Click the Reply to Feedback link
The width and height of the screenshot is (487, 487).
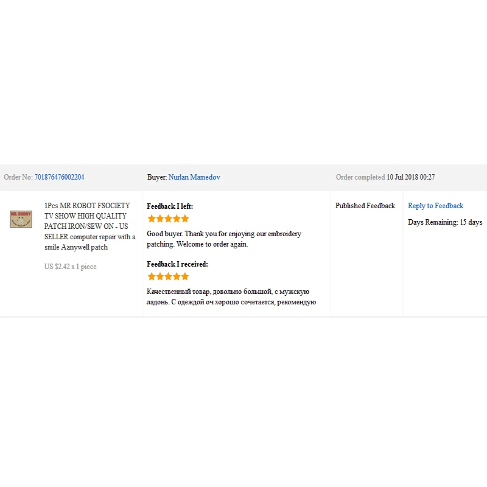(x=435, y=206)
